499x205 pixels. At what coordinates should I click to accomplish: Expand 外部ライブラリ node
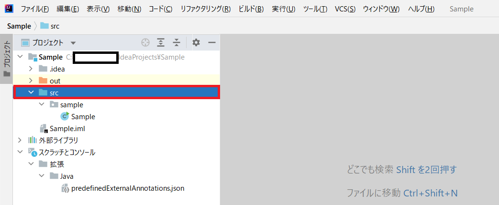point(21,140)
